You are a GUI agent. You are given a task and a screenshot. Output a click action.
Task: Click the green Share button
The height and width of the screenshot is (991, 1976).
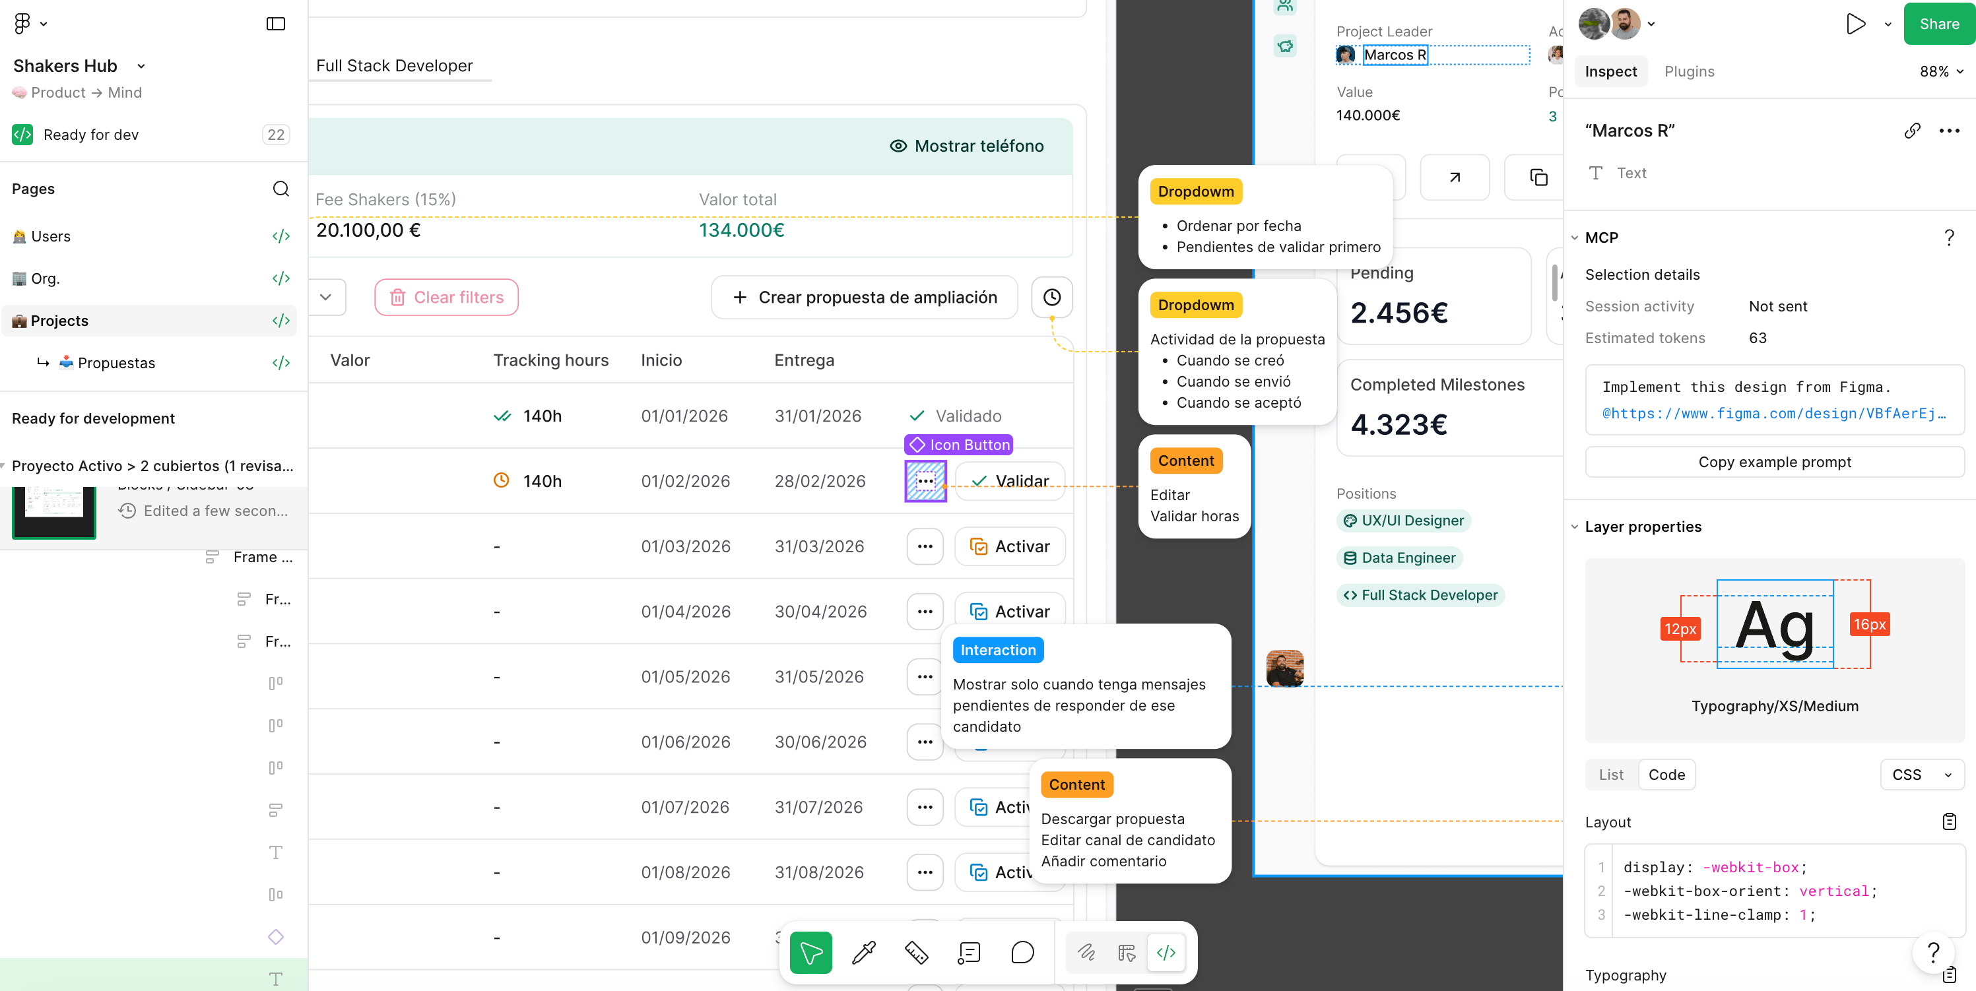1938,24
